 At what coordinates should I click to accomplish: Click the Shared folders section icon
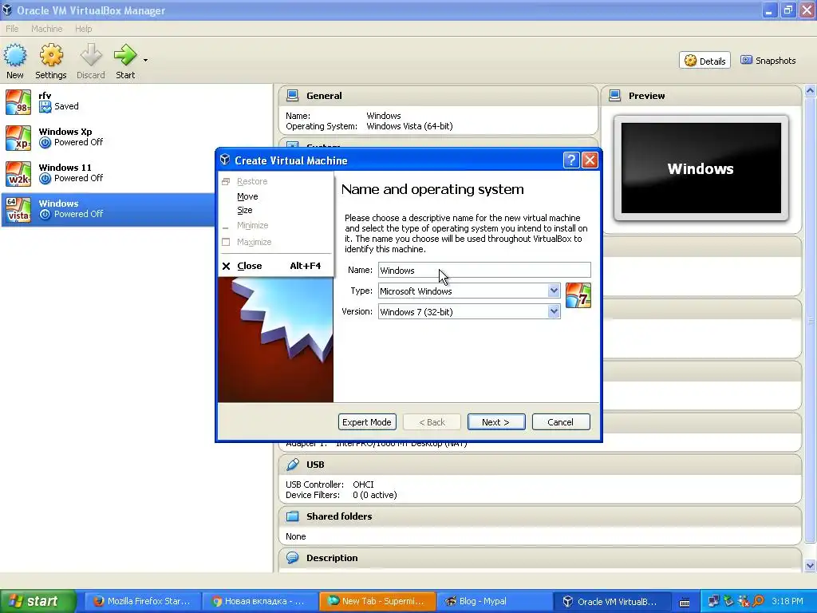293,516
